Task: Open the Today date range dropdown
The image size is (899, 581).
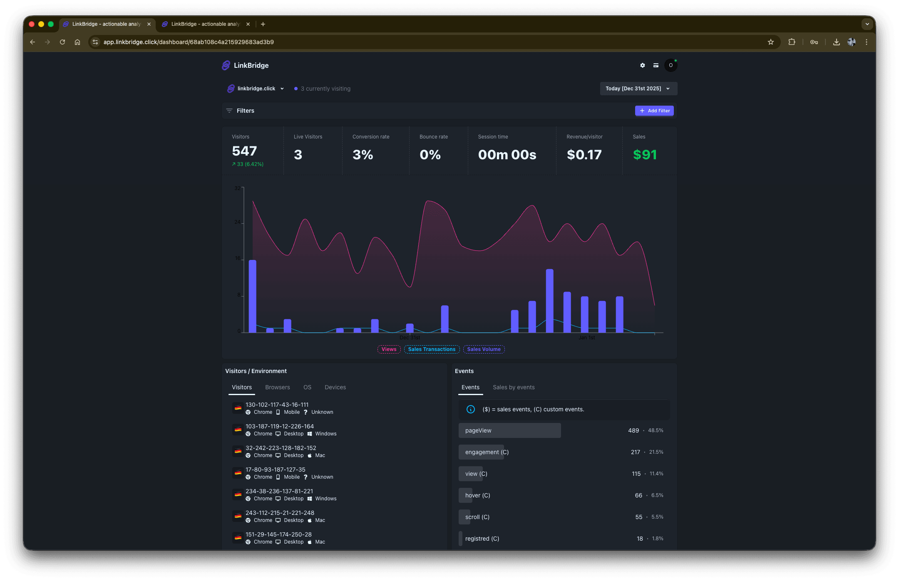Action: click(638, 89)
